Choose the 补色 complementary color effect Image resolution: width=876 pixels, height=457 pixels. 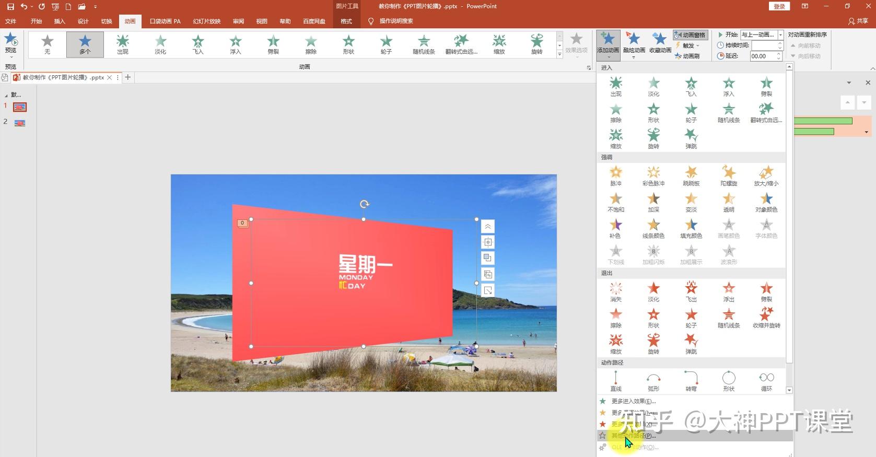pyautogui.click(x=616, y=228)
